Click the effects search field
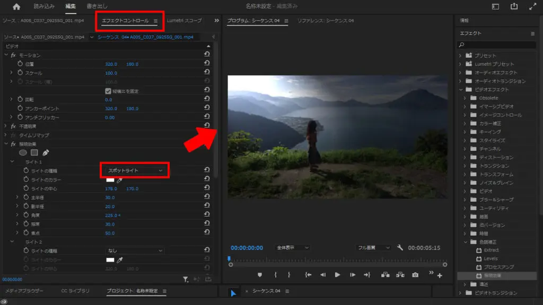The image size is (543, 305). tap(496, 45)
